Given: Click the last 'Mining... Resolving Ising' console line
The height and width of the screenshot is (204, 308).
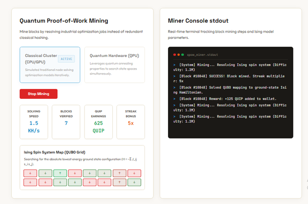Looking at the screenshot, I should [x=230, y=119].
